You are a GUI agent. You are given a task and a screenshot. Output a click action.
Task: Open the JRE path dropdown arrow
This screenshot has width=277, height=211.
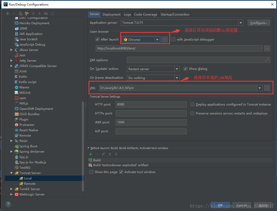[x=259, y=88]
